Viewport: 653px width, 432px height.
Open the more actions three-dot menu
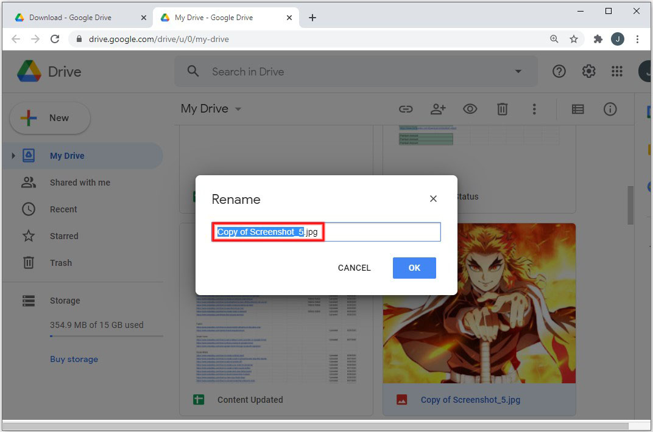click(x=534, y=109)
